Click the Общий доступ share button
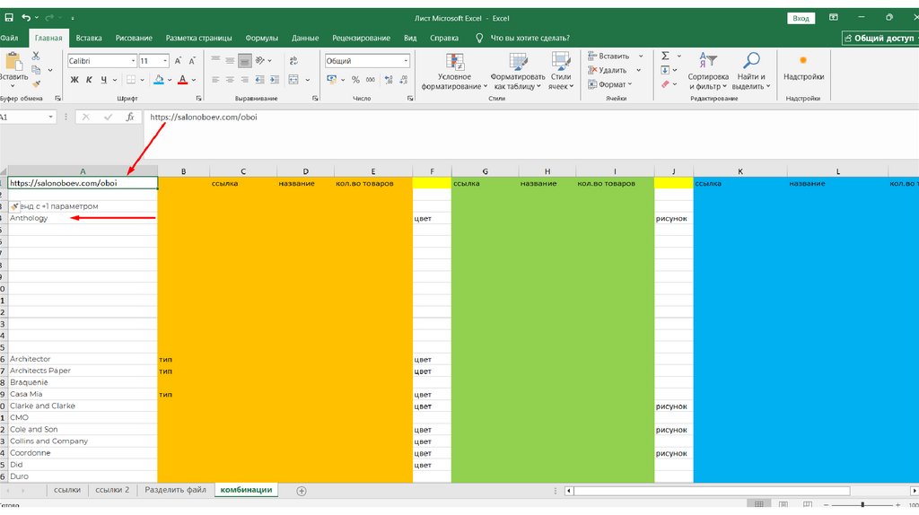919x515 pixels. 880,39
